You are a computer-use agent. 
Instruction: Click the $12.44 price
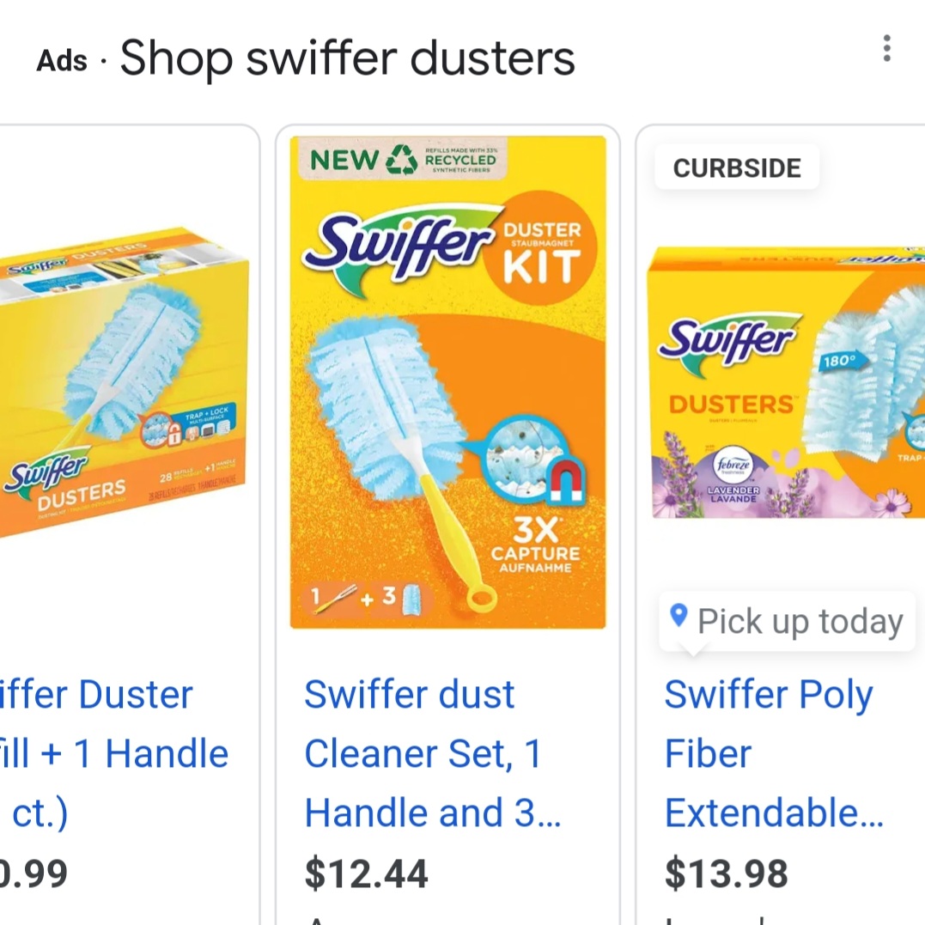tap(366, 873)
